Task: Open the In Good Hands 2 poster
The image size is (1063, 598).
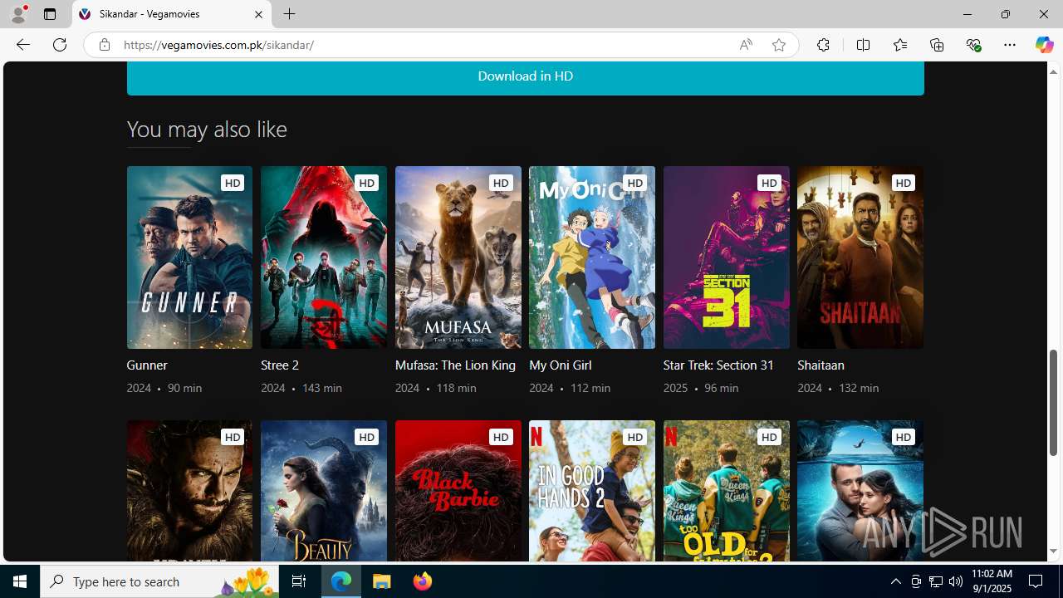Action: (x=592, y=491)
